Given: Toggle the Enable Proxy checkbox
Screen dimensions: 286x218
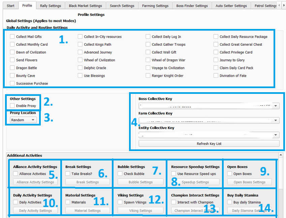Looking at the screenshot, I should pyautogui.click(x=12, y=106).
